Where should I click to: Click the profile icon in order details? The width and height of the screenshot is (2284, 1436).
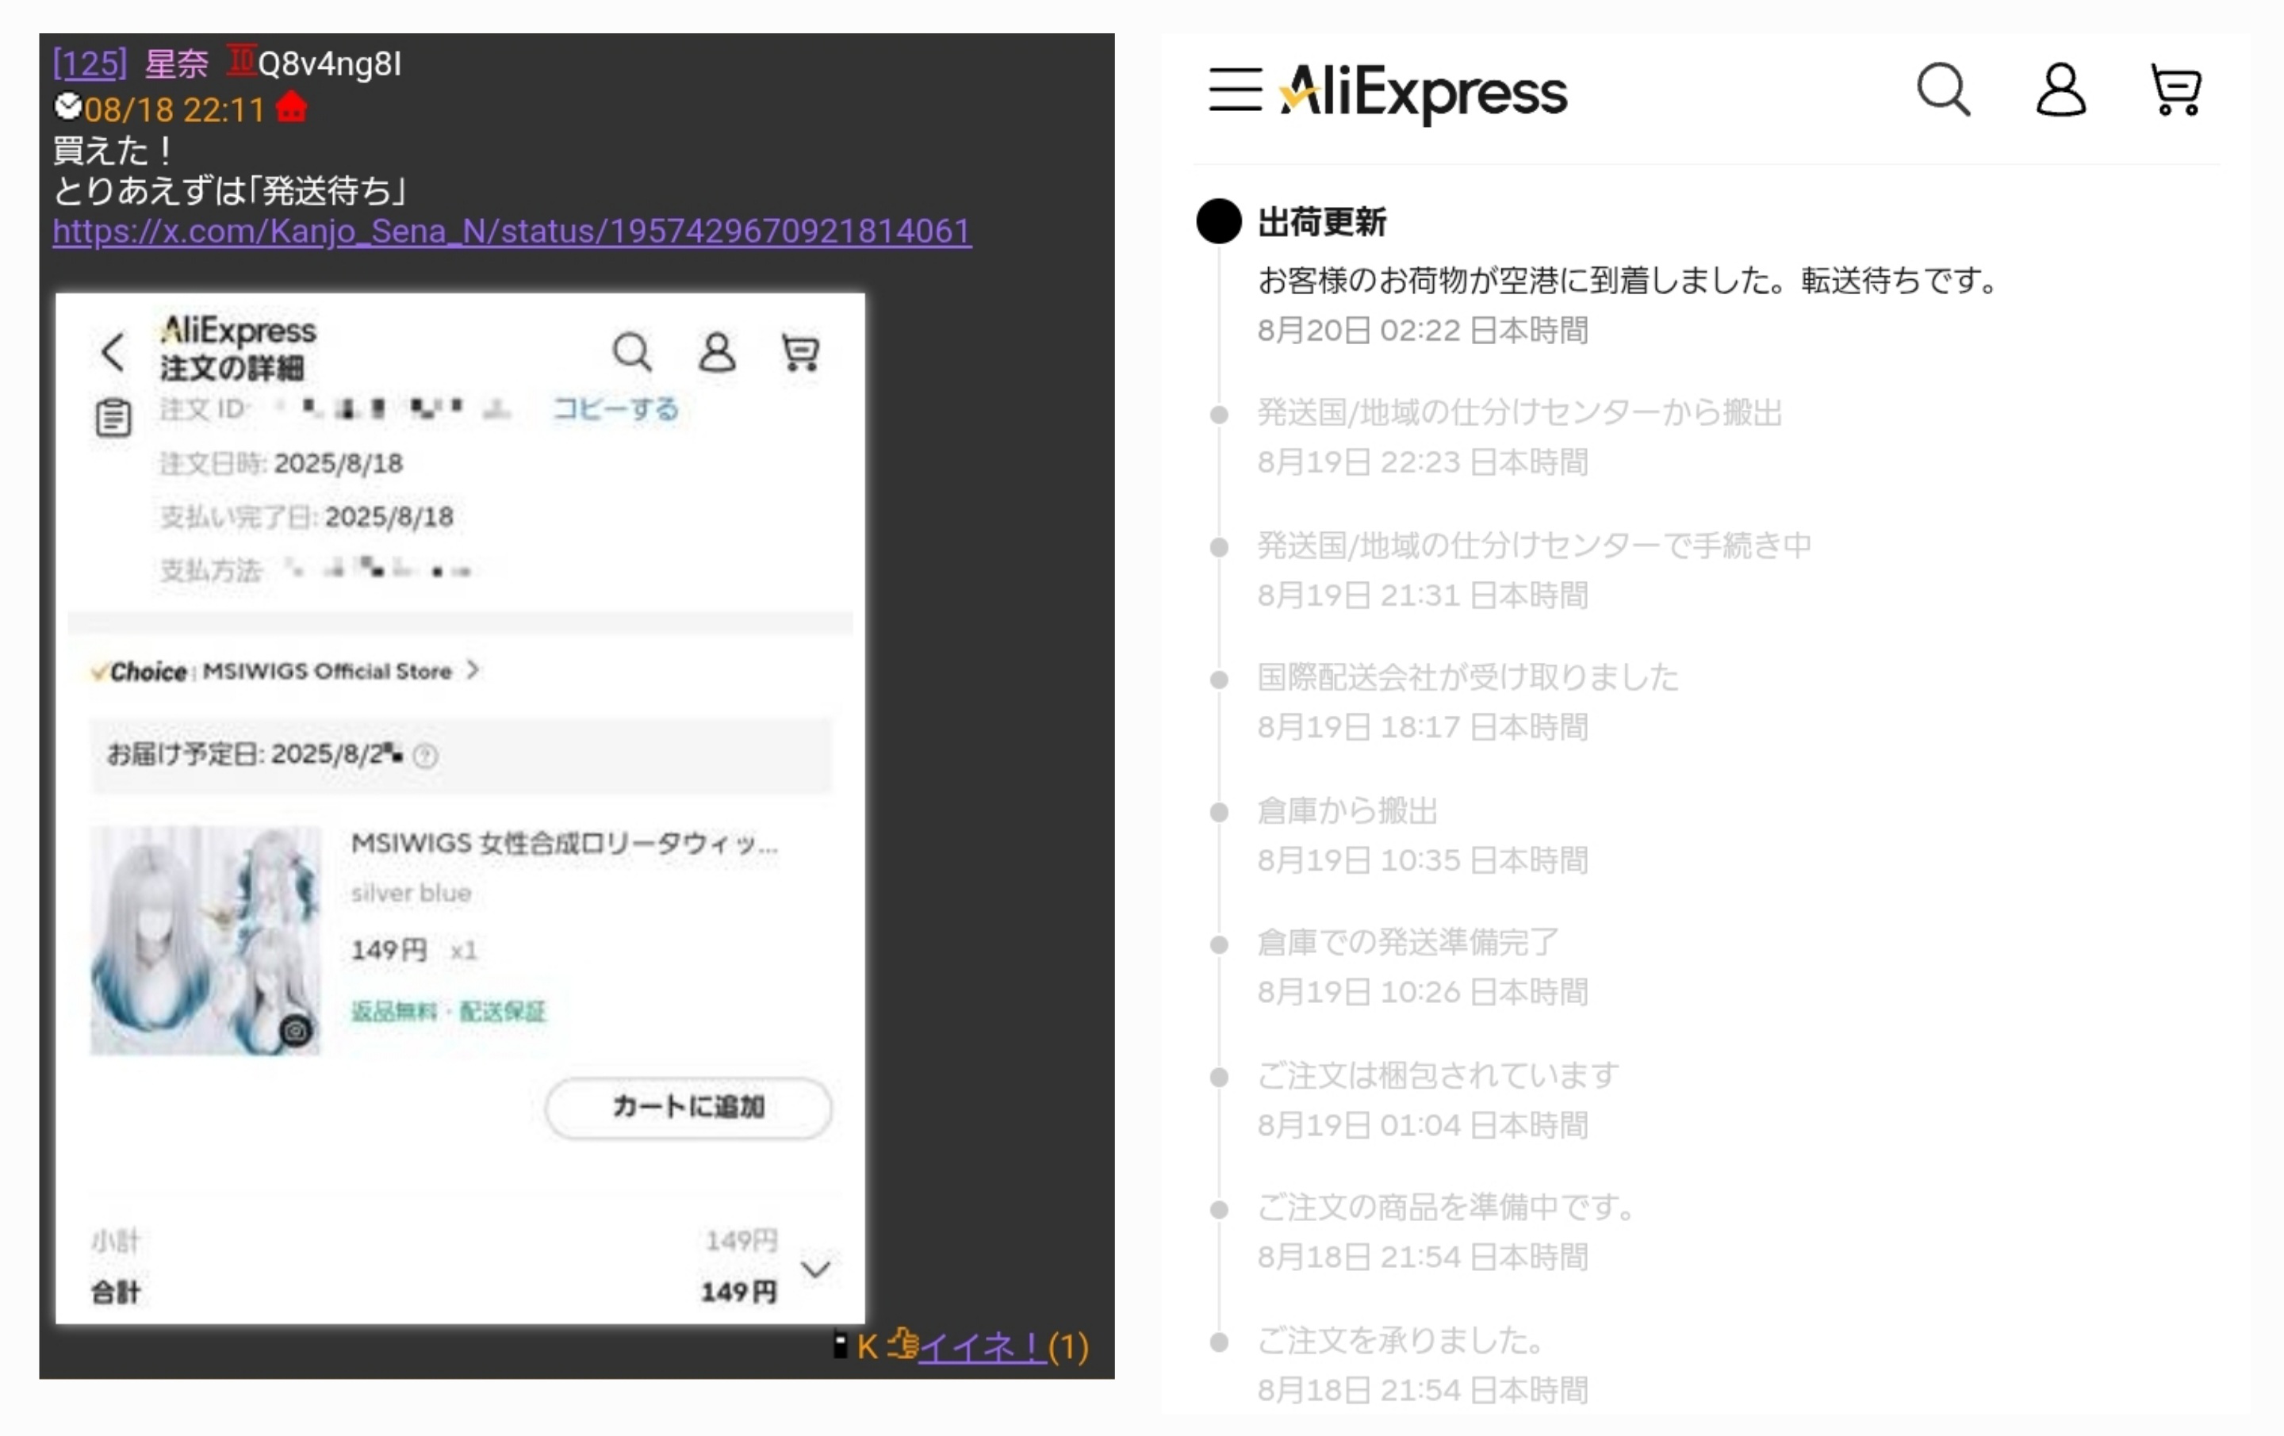pos(717,352)
